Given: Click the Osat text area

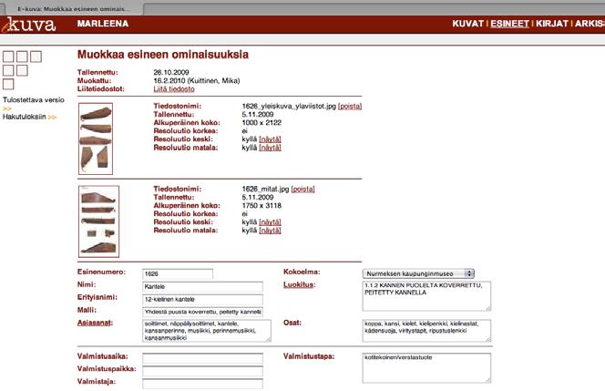Looking at the screenshot, I should [426, 331].
